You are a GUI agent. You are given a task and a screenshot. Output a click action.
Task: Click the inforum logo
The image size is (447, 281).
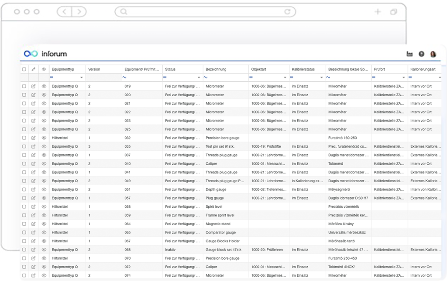(45, 54)
